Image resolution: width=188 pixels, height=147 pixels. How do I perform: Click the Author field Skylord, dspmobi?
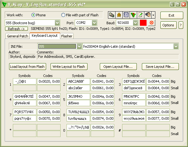[x=22, y=57]
